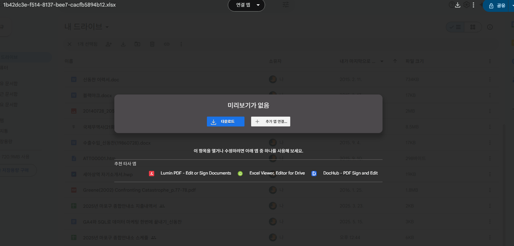The width and height of the screenshot is (514, 246).
Task: Click the blue 다운로드 download button
Action: (x=225, y=122)
